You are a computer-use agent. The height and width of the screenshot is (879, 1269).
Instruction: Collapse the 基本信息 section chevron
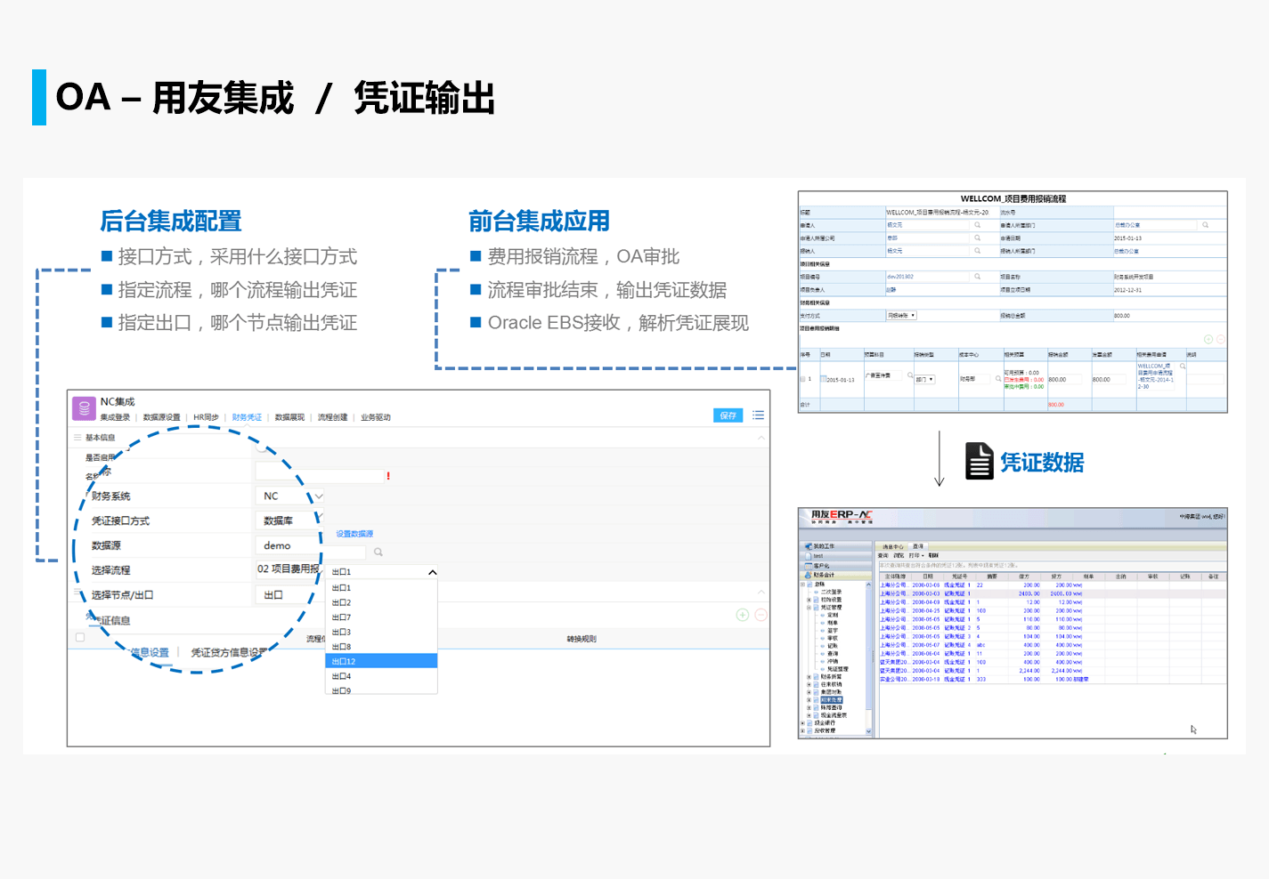761,438
